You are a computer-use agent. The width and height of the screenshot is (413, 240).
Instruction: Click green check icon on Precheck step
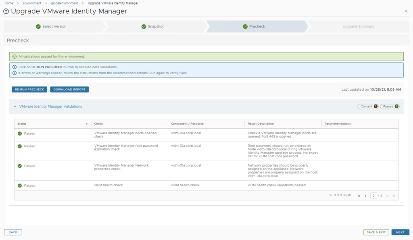tap(245, 27)
